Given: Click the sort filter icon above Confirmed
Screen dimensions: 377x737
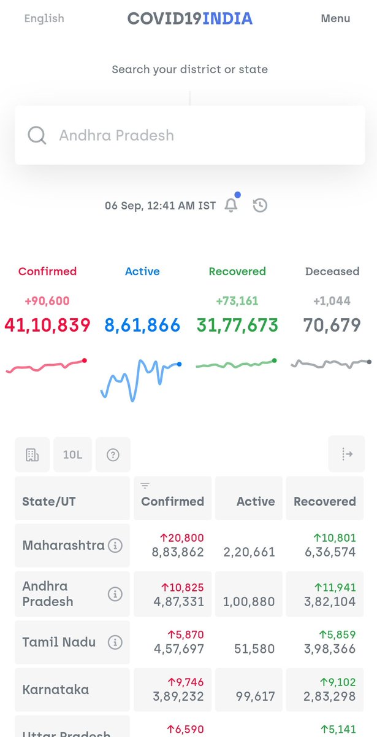Looking at the screenshot, I should [145, 486].
